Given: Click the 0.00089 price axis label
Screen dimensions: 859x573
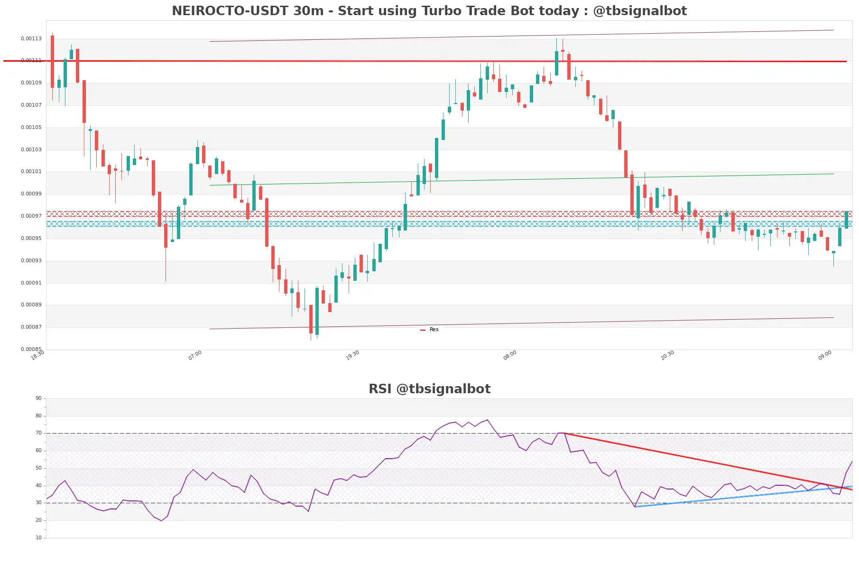Looking at the screenshot, I should pos(31,305).
